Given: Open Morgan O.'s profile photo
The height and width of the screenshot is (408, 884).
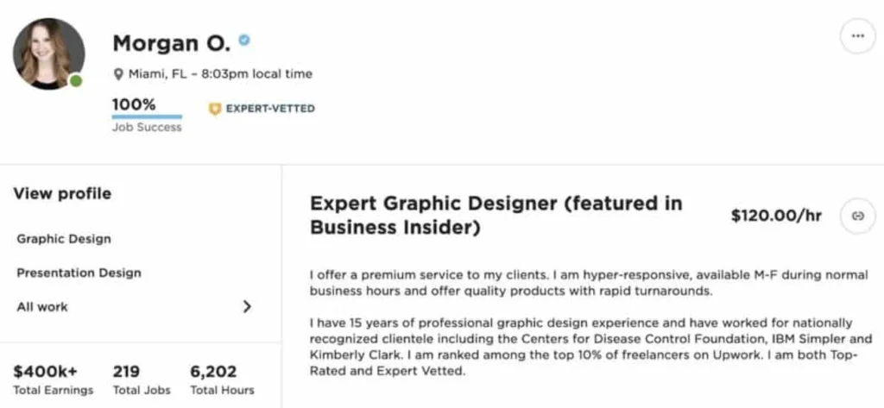Looking at the screenshot, I should 48,53.
